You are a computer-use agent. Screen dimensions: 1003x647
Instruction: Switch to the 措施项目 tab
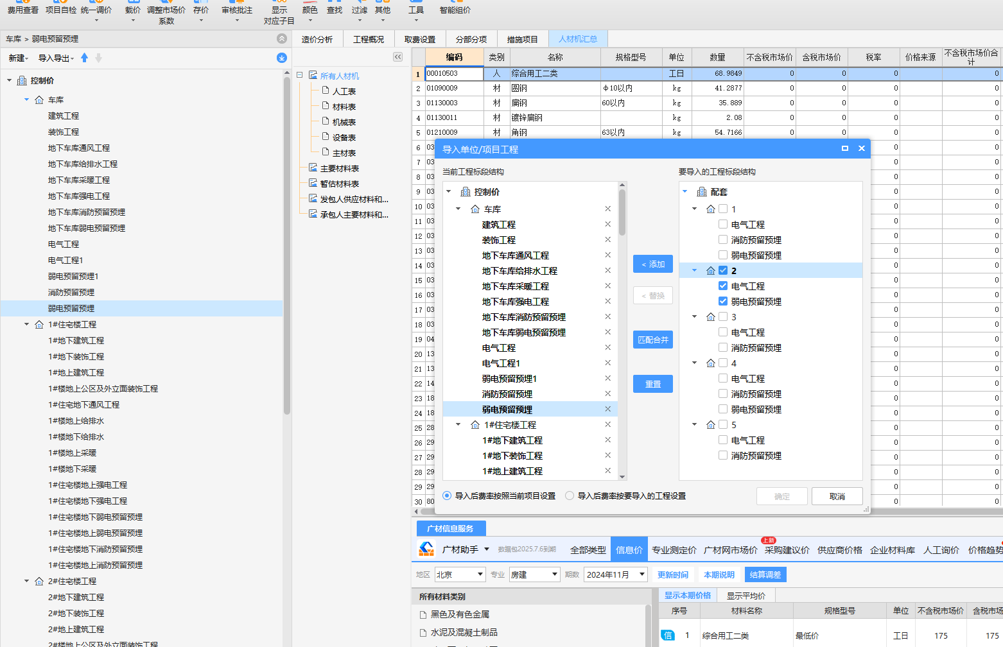coord(523,39)
